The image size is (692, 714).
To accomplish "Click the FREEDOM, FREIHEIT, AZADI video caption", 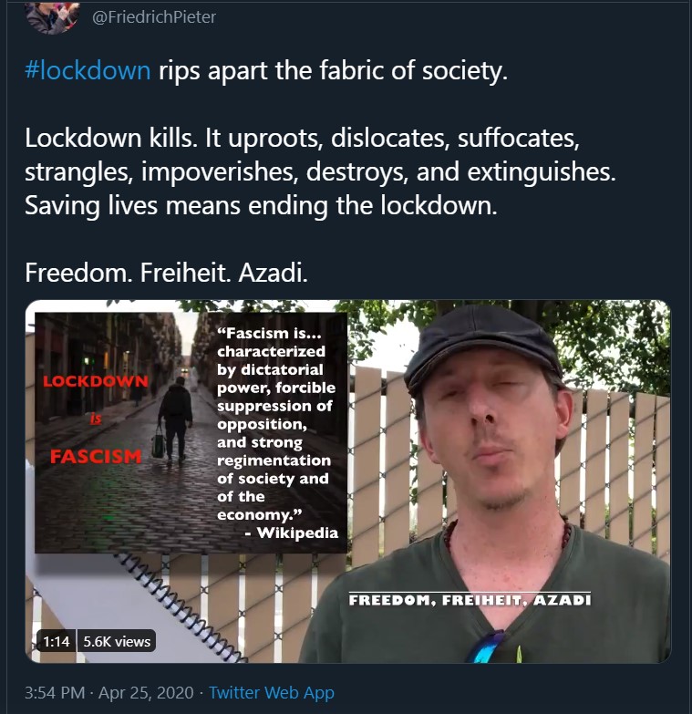I will click(x=470, y=600).
